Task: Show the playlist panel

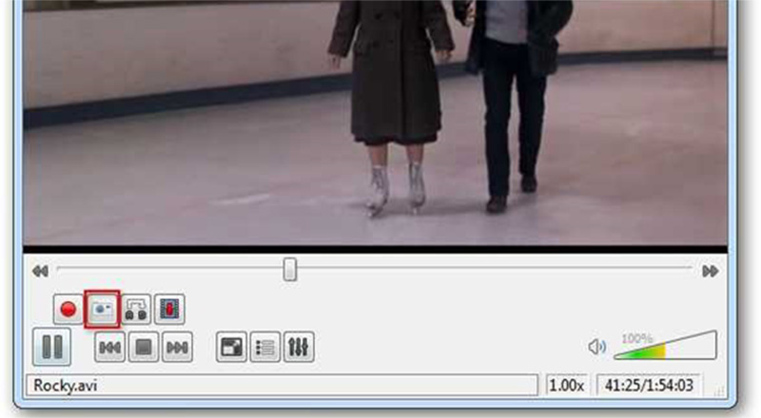Action: tap(263, 349)
